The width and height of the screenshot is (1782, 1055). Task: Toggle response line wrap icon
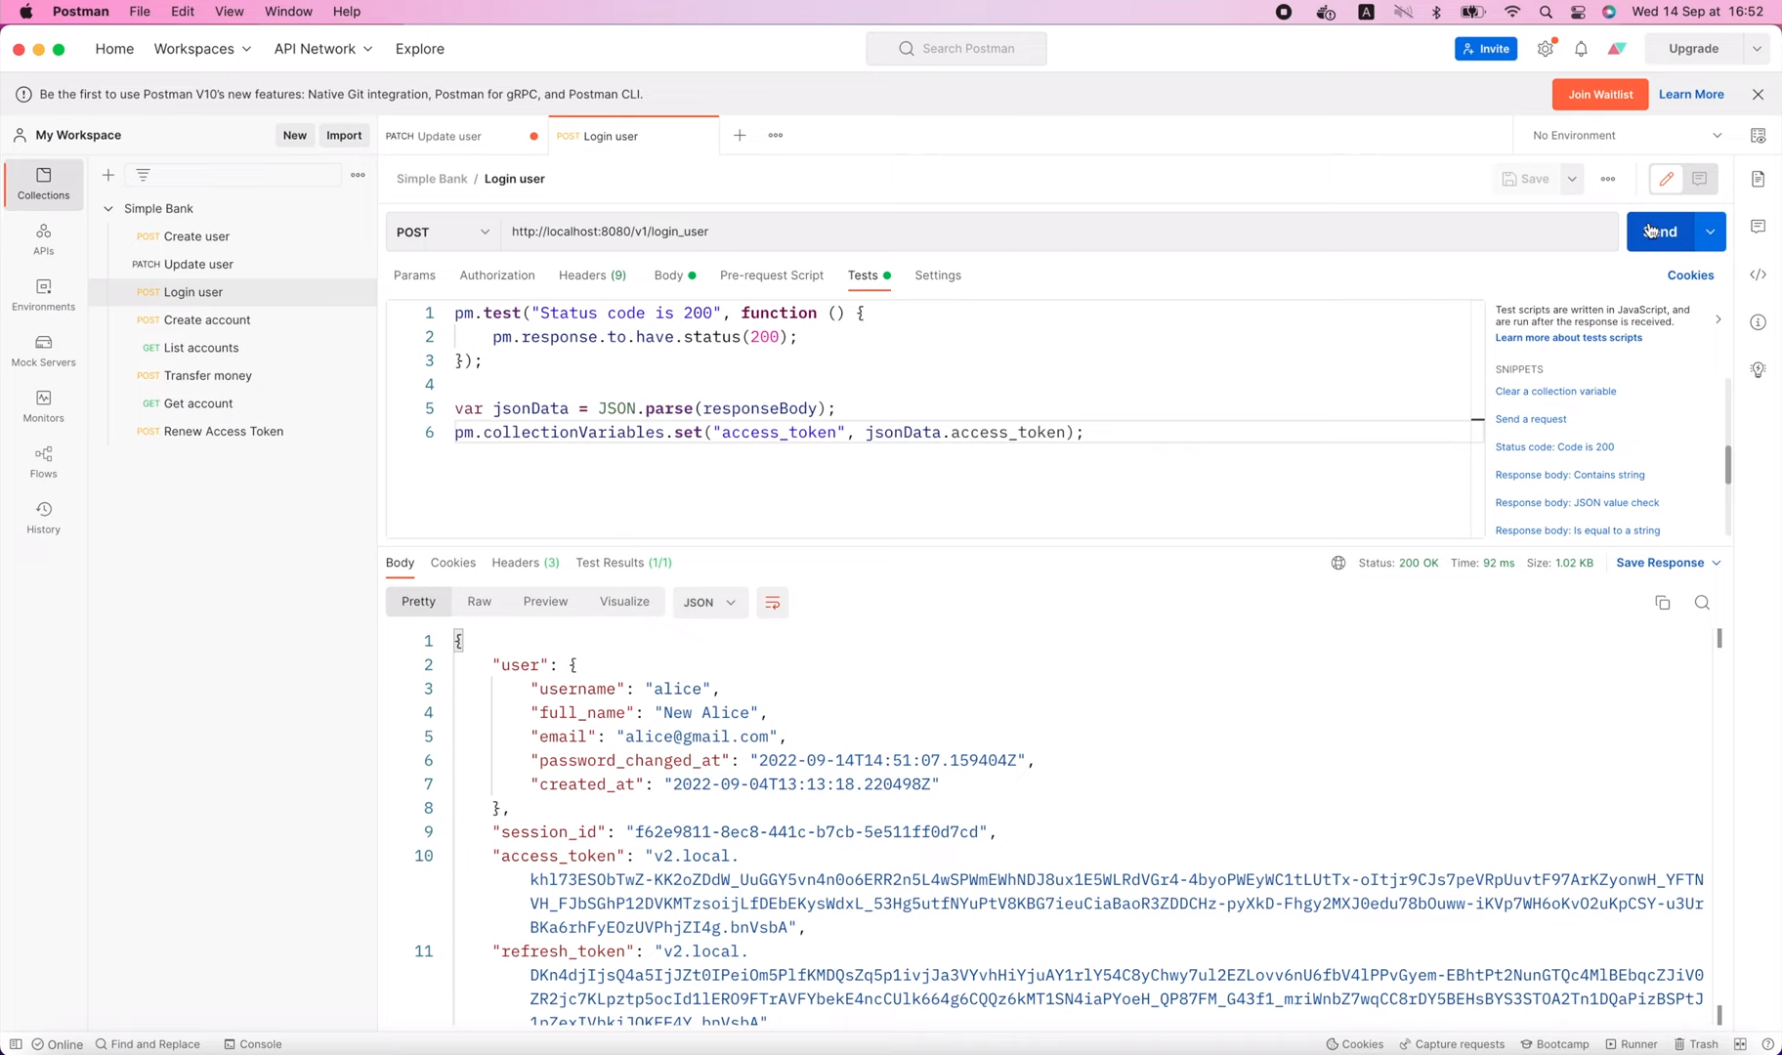(x=772, y=603)
